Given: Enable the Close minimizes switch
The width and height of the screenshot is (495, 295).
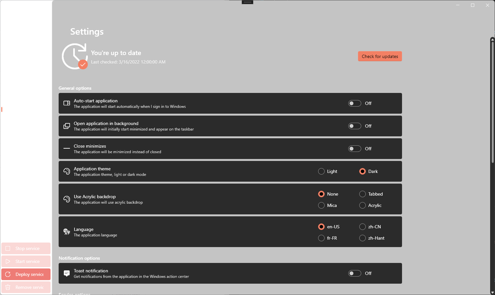Looking at the screenshot, I should (355, 149).
